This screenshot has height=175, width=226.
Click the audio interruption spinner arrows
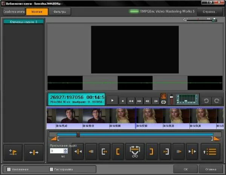(x=66, y=151)
